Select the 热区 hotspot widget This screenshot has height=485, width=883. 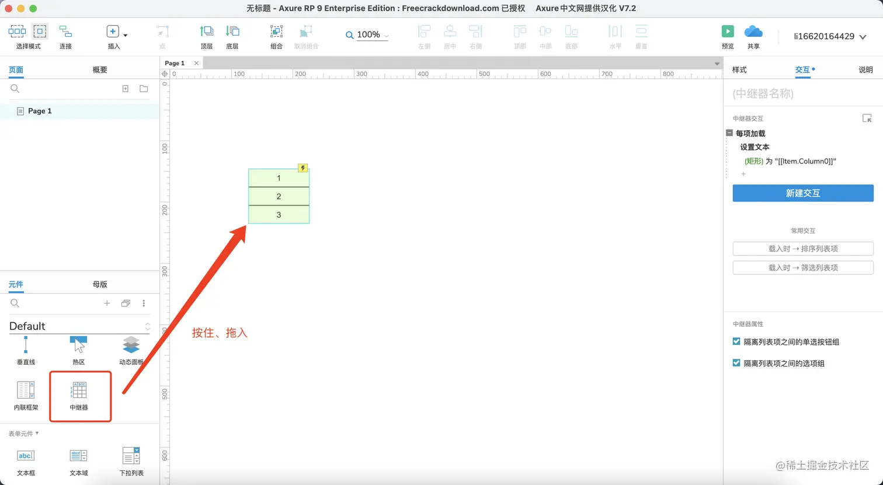click(78, 351)
